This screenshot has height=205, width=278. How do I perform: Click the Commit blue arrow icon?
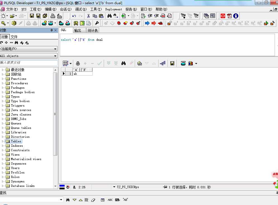(147, 23)
